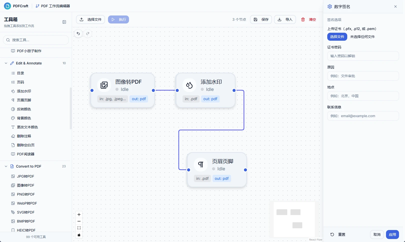Toggle the canvas lock control

coord(79,235)
